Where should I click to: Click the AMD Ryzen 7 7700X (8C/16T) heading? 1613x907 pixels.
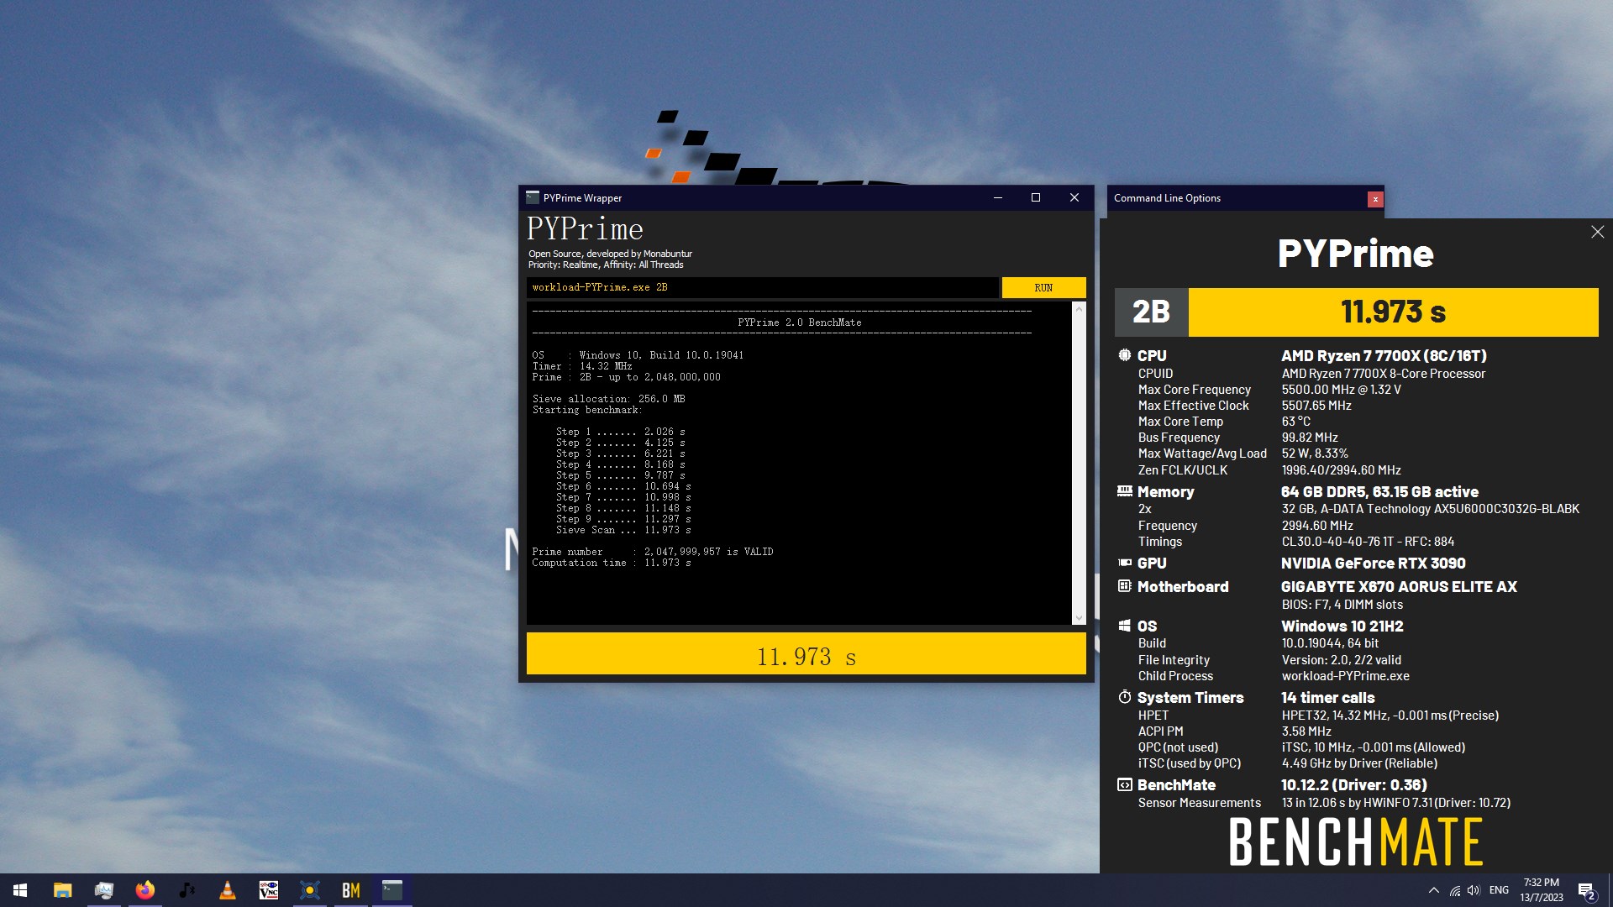click(x=1384, y=355)
